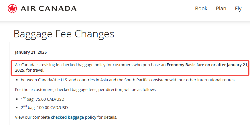This screenshot has width=250, height=125.
Task: Click the 2nd bag 100.00 CAD/USD item
Action: coord(44,108)
